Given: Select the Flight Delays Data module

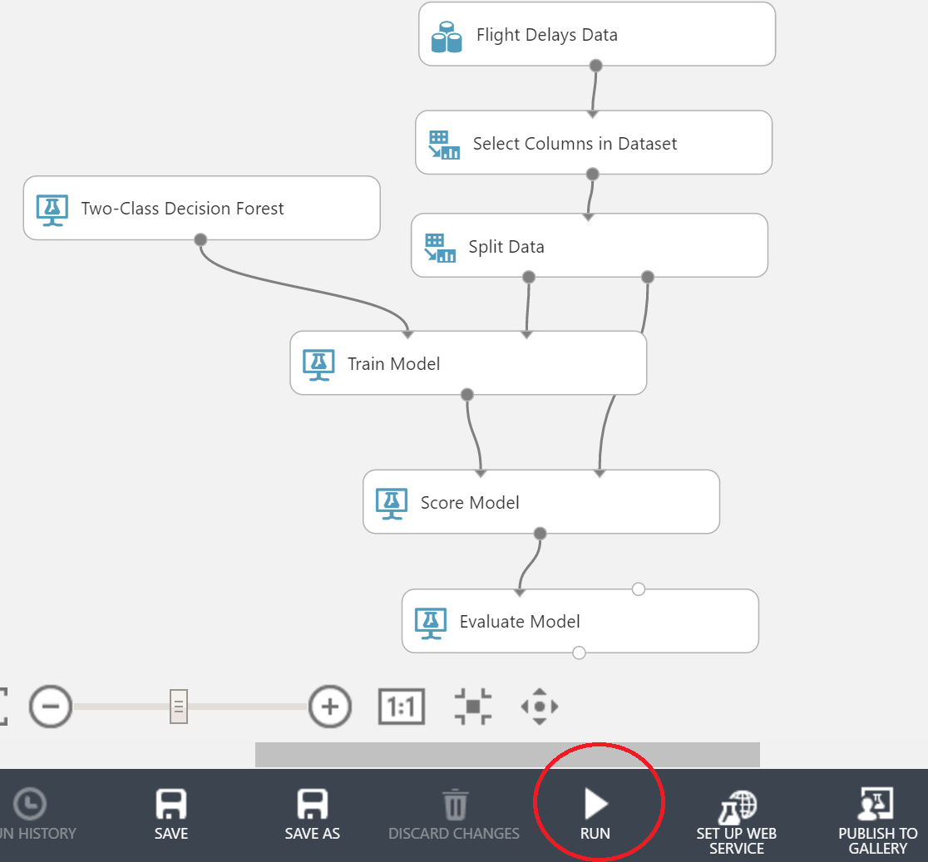Looking at the screenshot, I should pos(597,34).
